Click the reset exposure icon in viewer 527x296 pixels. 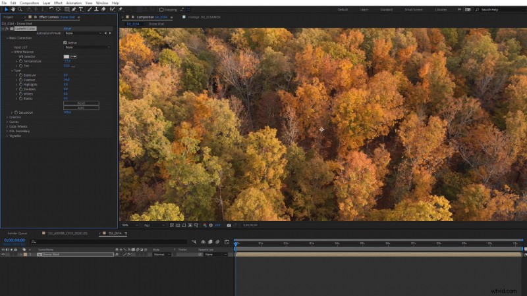pos(211,225)
